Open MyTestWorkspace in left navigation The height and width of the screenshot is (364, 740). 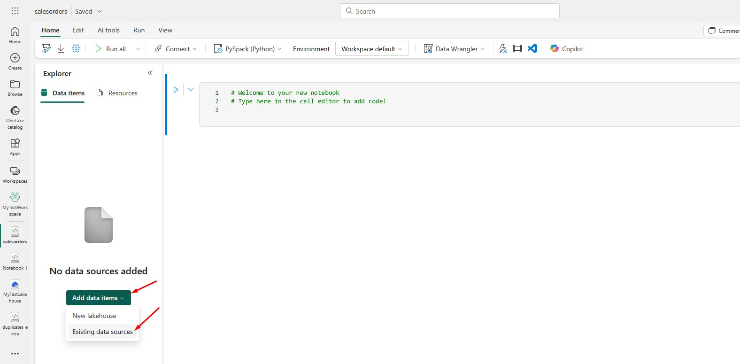(15, 204)
